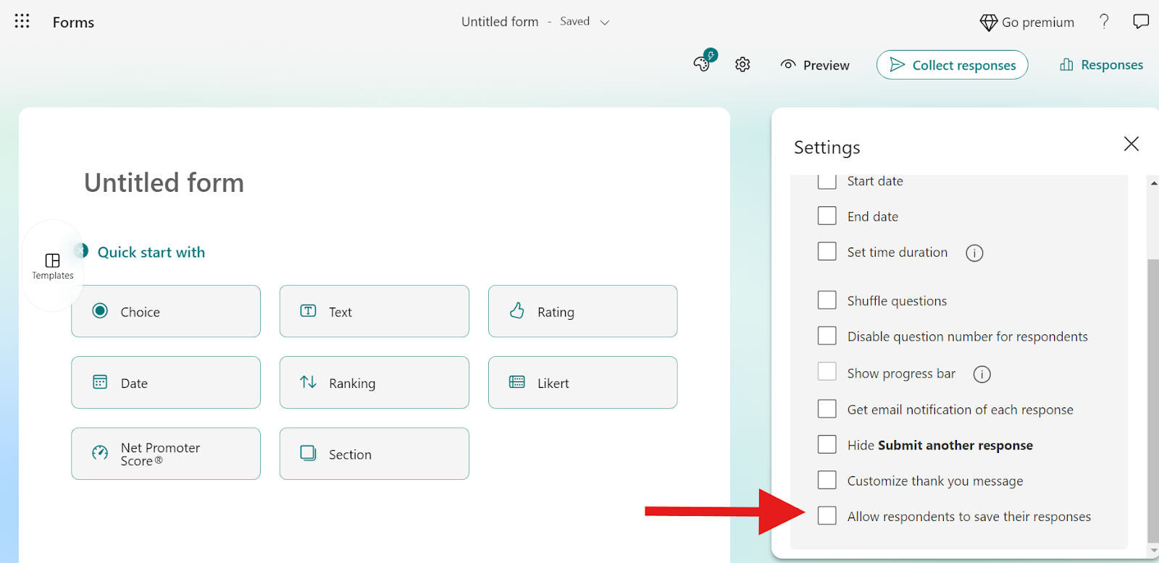Open the feedback chat bubble icon

(x=1141, y=22)
